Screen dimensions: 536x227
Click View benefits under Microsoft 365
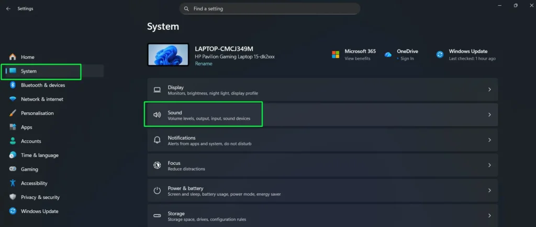tap(357, 58)
